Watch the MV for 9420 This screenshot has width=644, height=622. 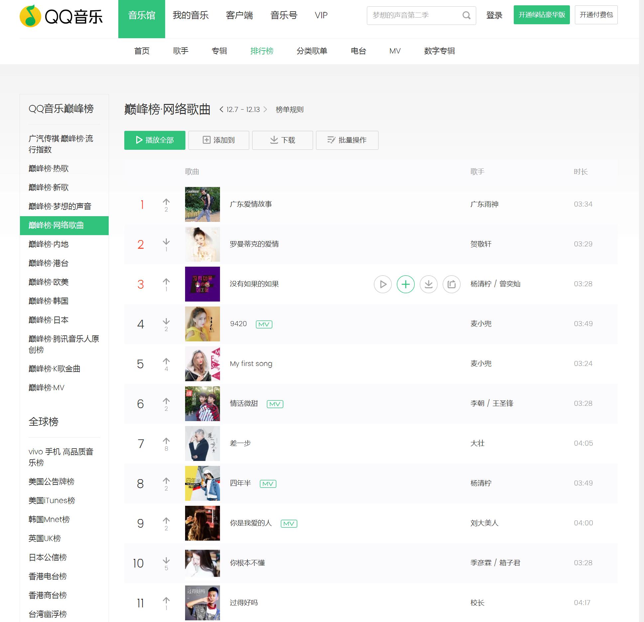tap(263, 324)
